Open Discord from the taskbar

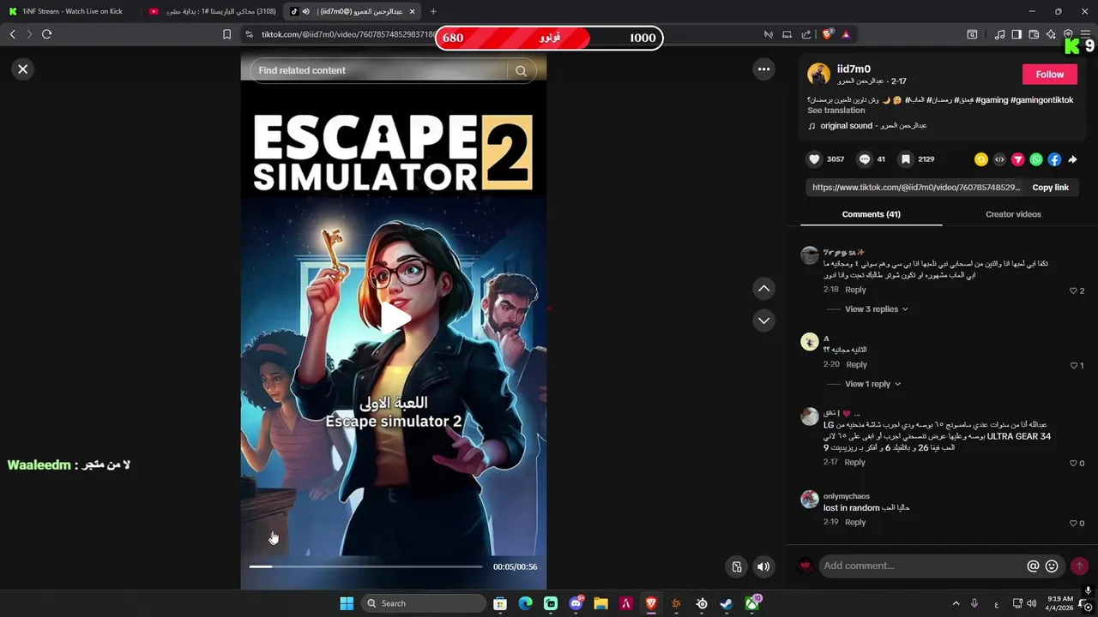576,603
